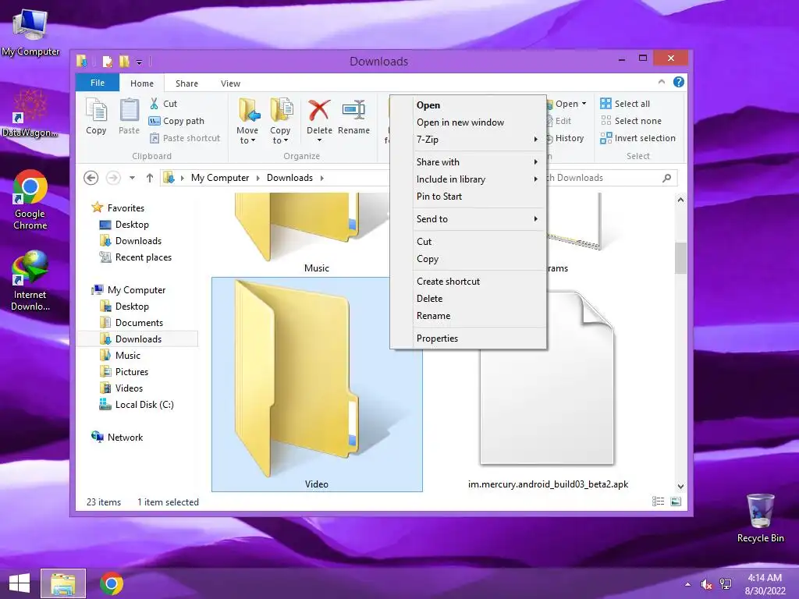The image size is (799, 599).
Task: Click Invert selection in ribbon
Action: [x=638, y=138]
